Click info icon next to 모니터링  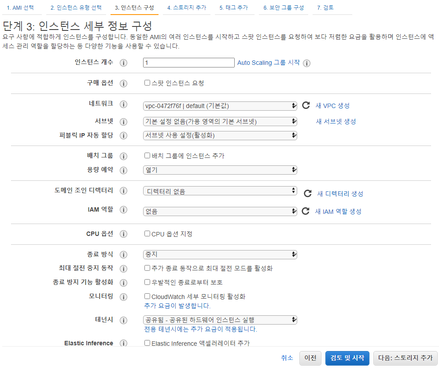(x=123, y=297)
